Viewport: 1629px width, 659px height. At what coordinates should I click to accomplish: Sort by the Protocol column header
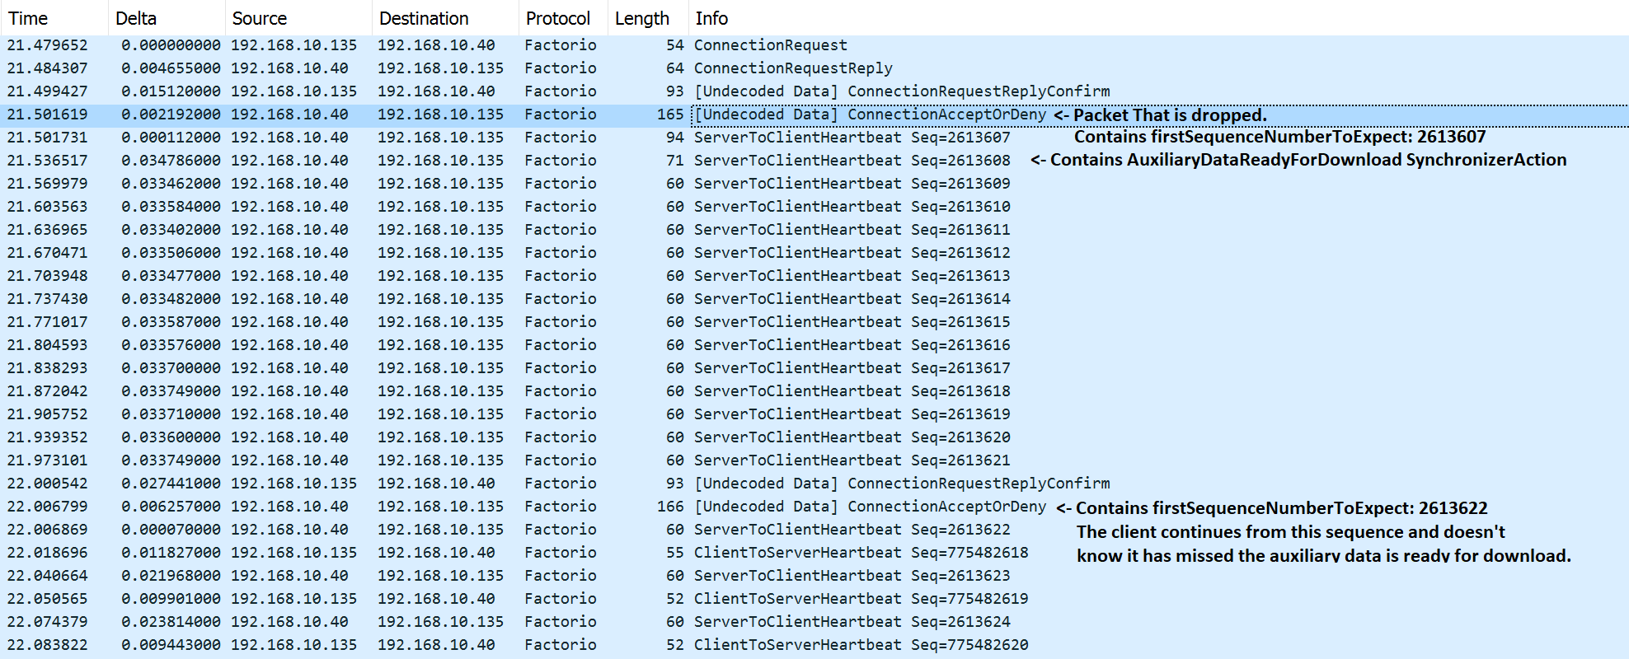(x=558, y=18)
